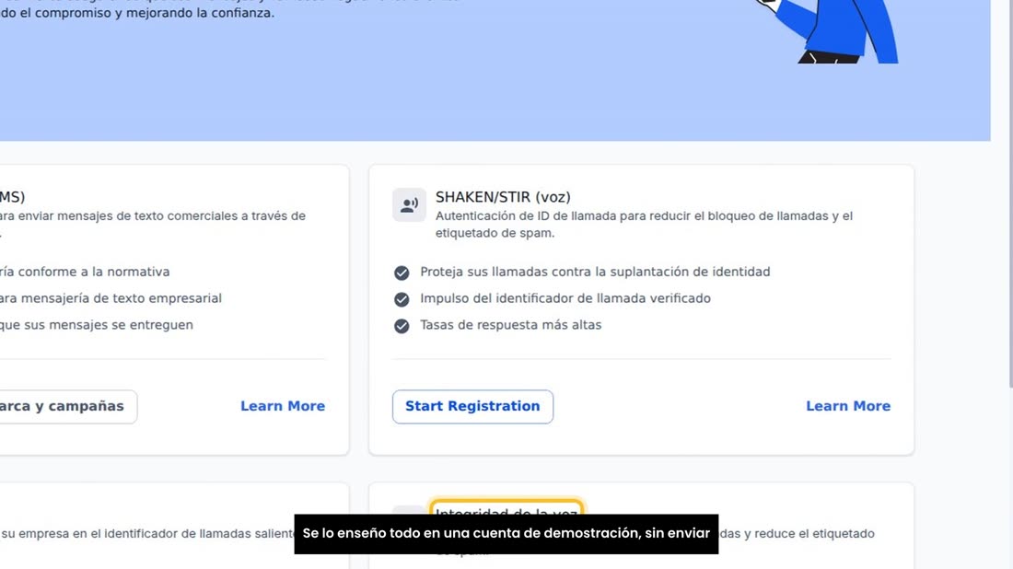Click the blue-jacket person illustration in banner
1013x569 pixels.
[833, 31]
